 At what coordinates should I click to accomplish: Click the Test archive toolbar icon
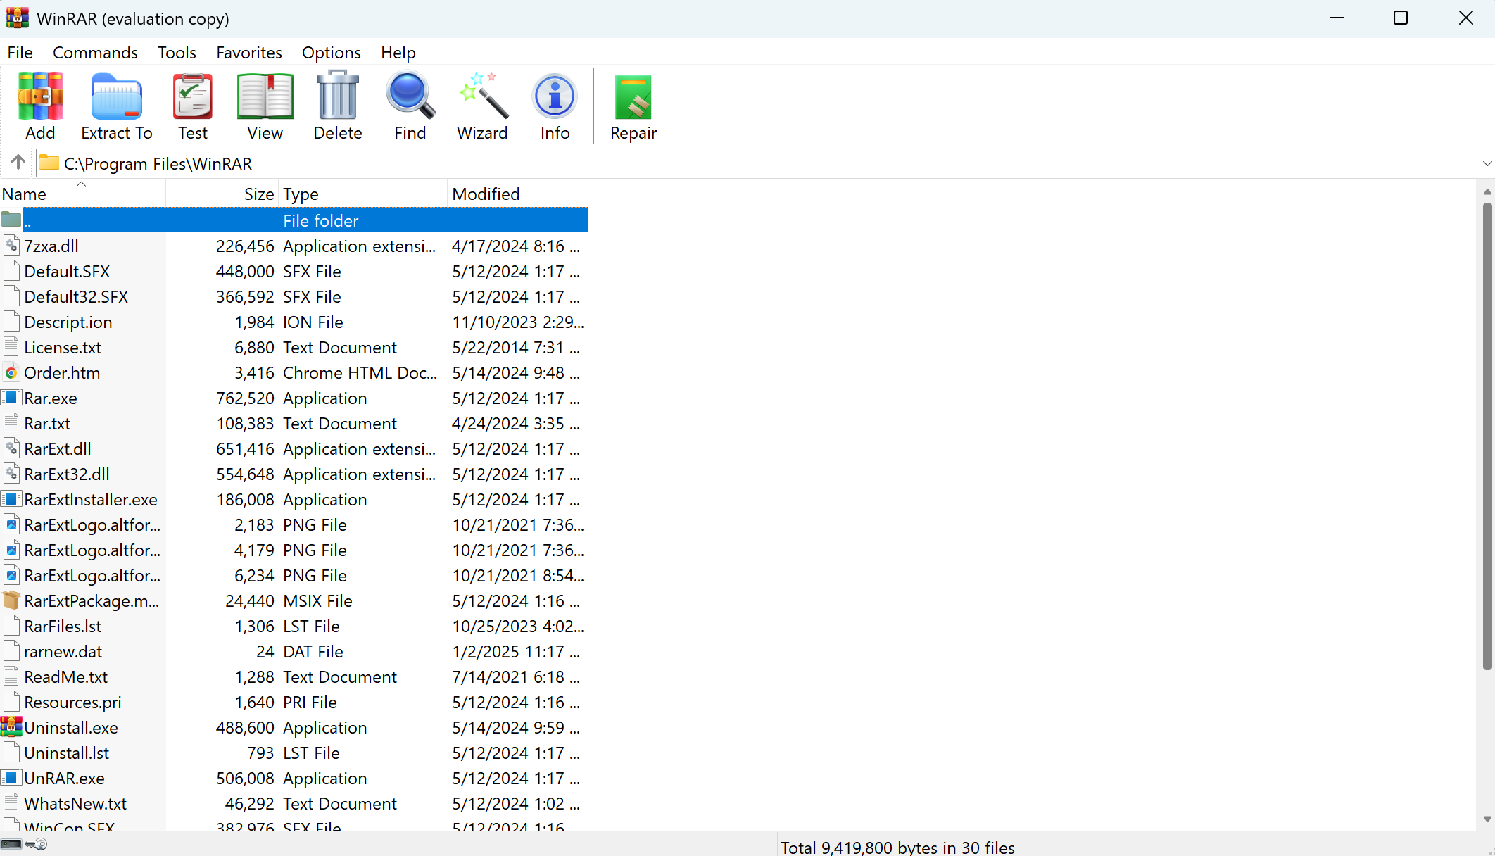point(193,96)
